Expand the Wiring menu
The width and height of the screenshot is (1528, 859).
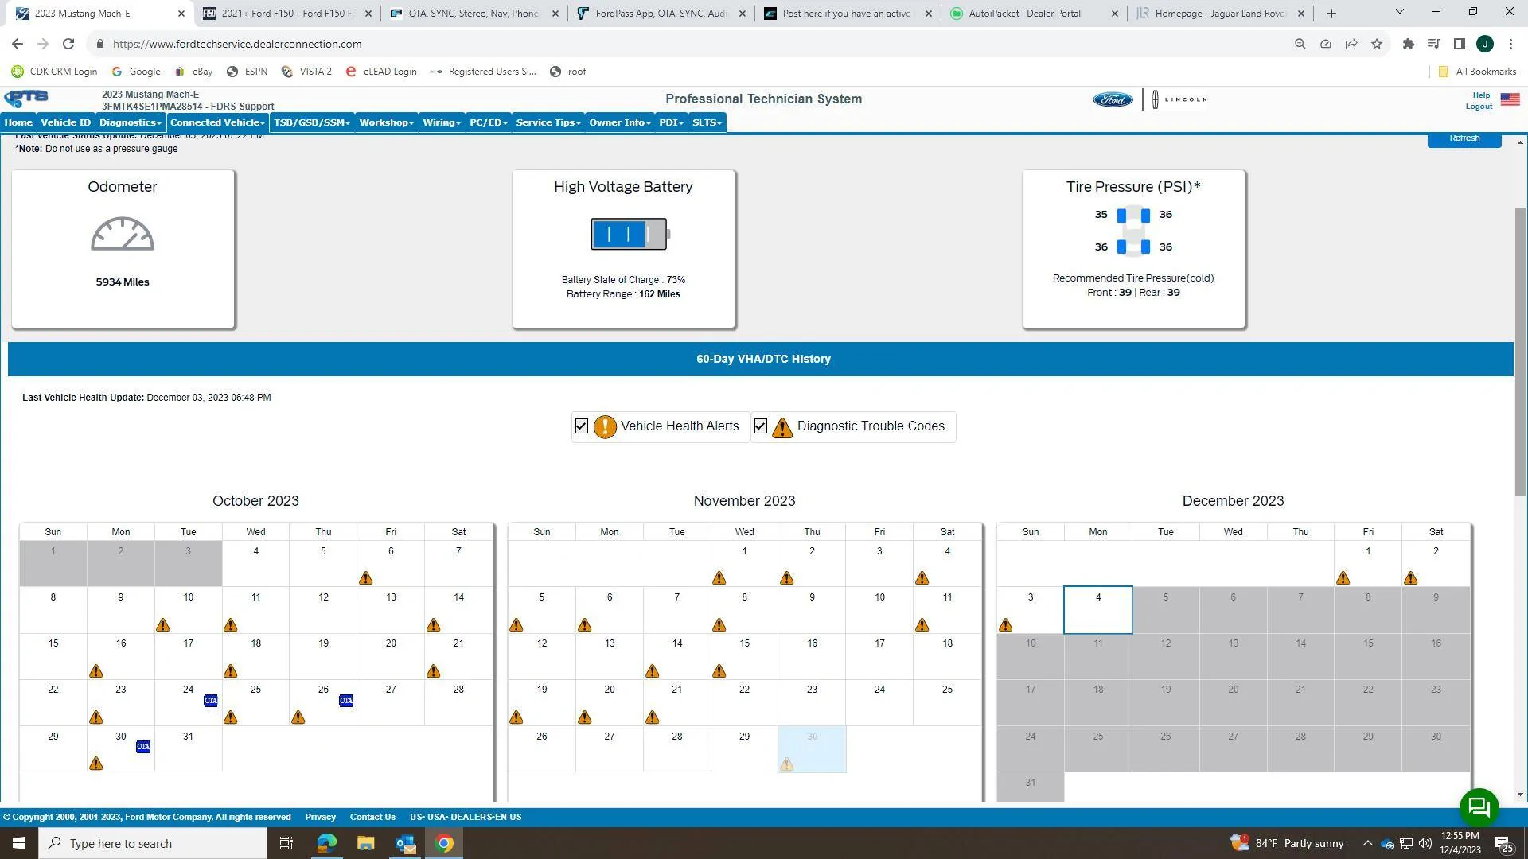click(442, 122)
